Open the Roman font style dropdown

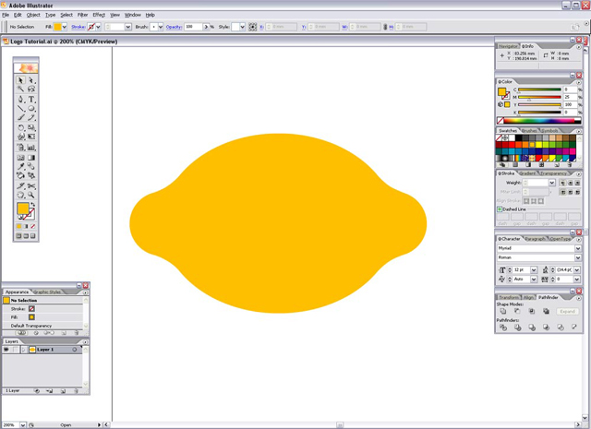578,257
